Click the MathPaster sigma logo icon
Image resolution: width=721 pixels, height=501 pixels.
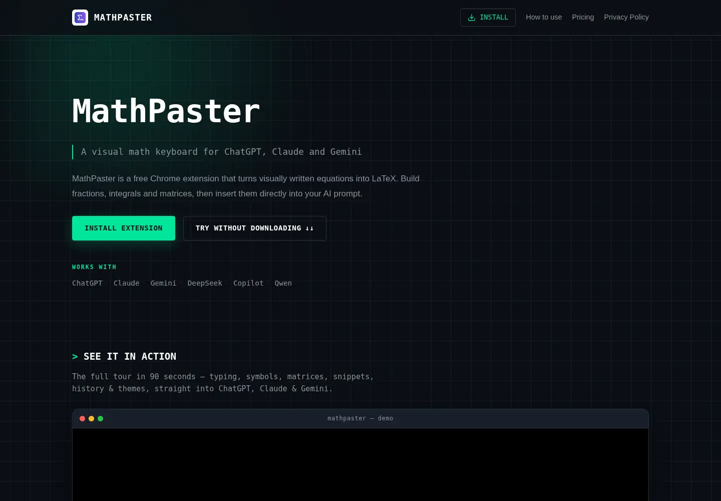tap(80, 18)
